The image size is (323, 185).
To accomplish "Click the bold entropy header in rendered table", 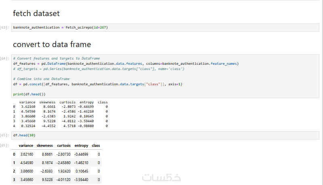I will coord(81,146).
